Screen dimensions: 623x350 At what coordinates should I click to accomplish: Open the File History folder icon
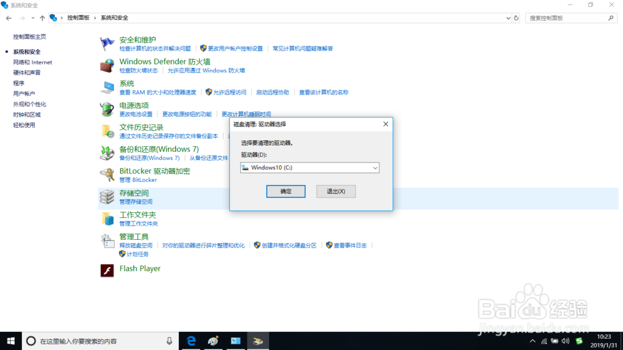click(107, 131)
